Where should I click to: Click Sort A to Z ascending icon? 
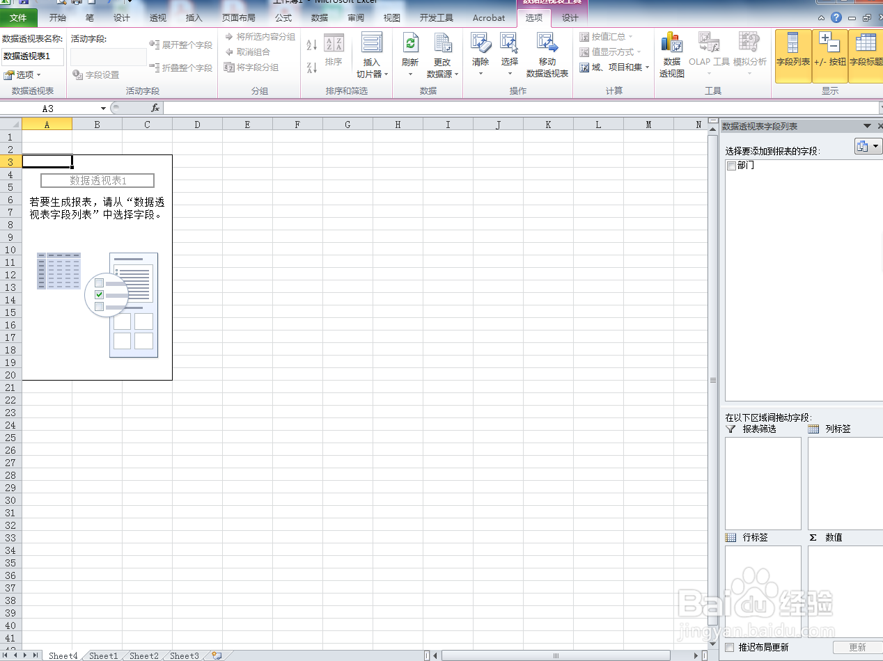click(x=312, y=45)
